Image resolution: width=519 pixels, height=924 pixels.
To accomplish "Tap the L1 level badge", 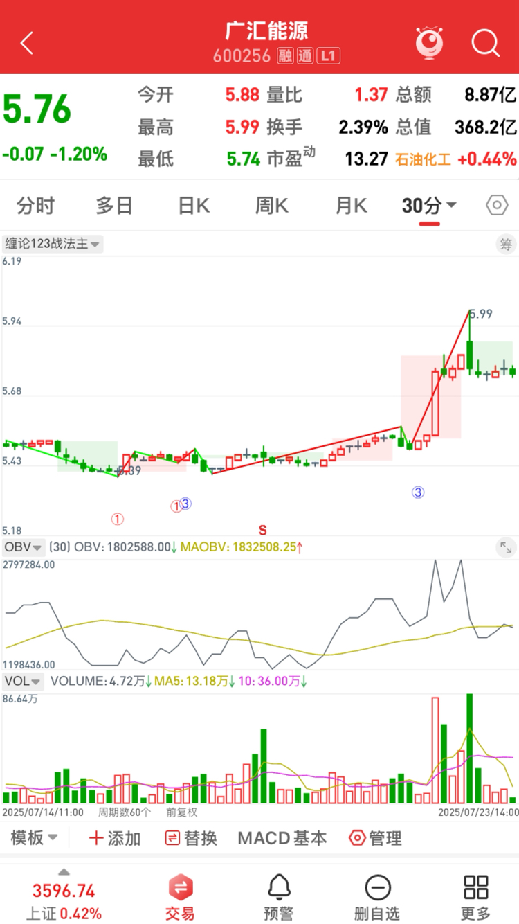I will 329,56.
